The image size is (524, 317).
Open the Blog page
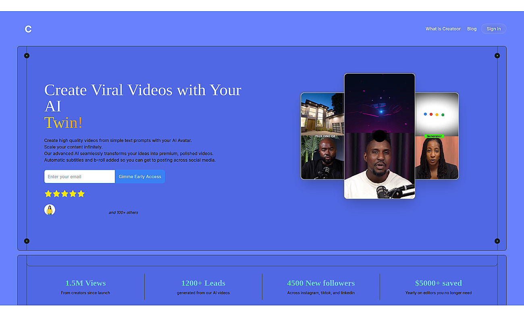coord(472,29)
